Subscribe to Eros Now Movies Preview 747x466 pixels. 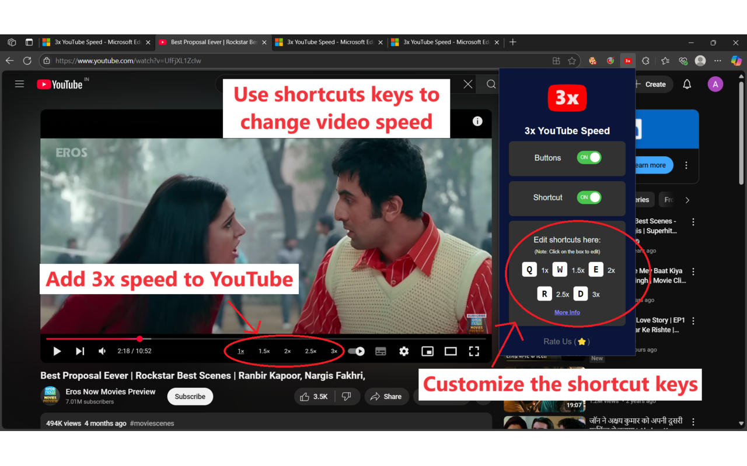pos(190,397)
